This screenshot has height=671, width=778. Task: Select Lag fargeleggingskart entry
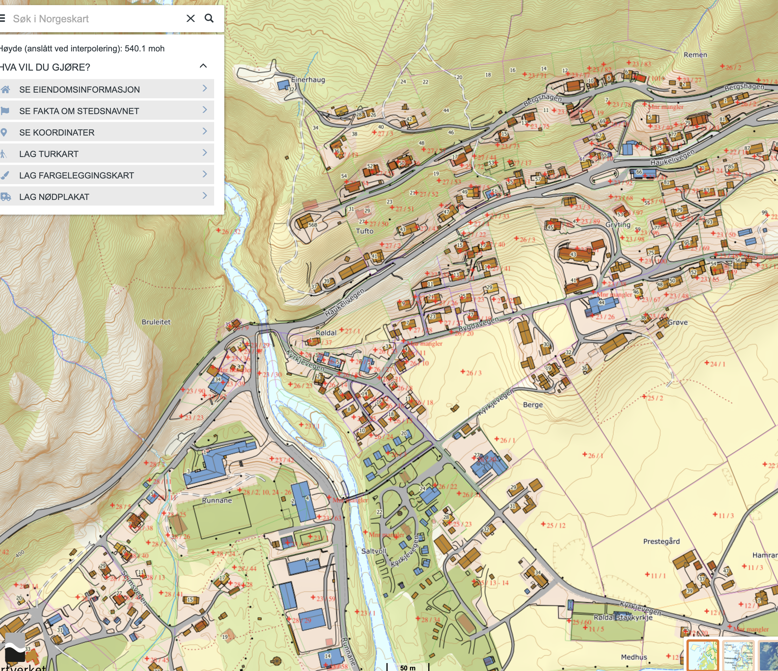click(77, 175)
